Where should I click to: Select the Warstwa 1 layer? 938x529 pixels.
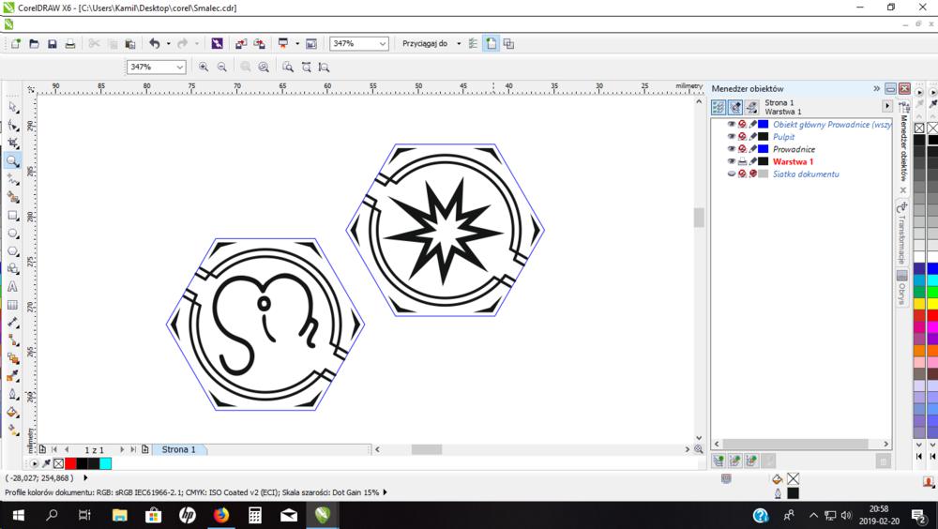pos(793,161)
